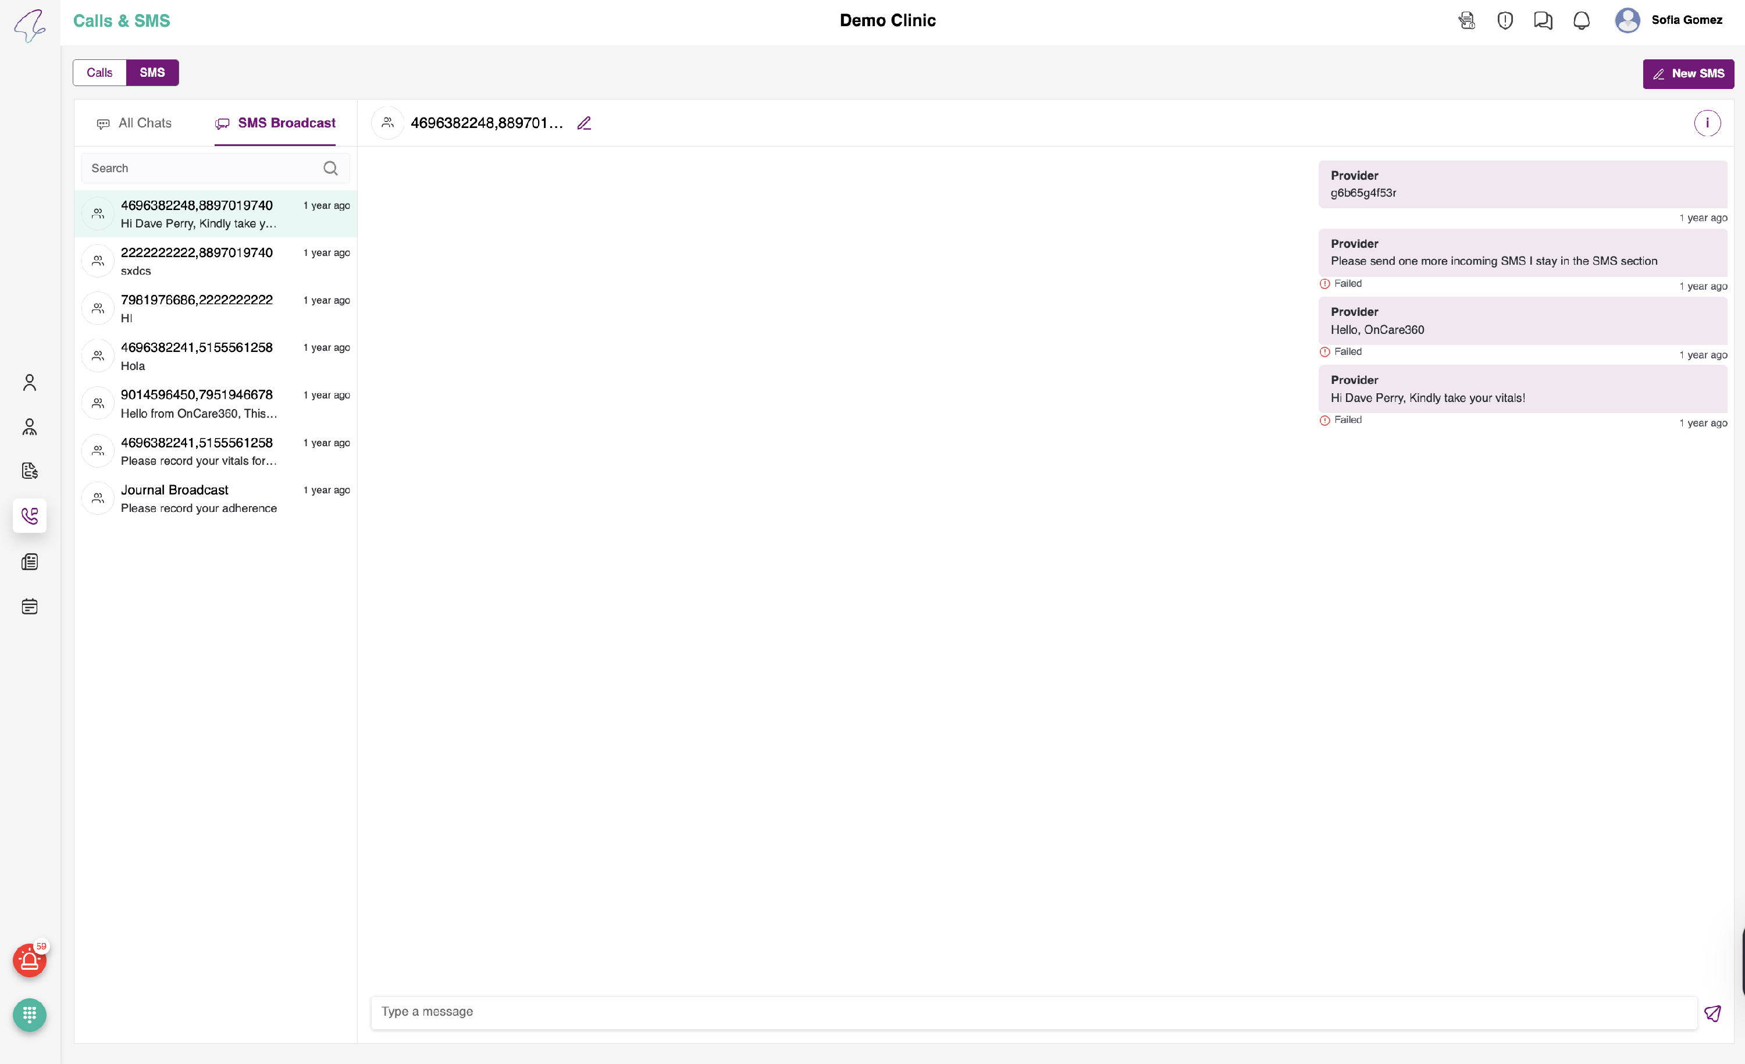
Task: Click the edit pencil next to broadcast name
Action: (x=583, y=123)
